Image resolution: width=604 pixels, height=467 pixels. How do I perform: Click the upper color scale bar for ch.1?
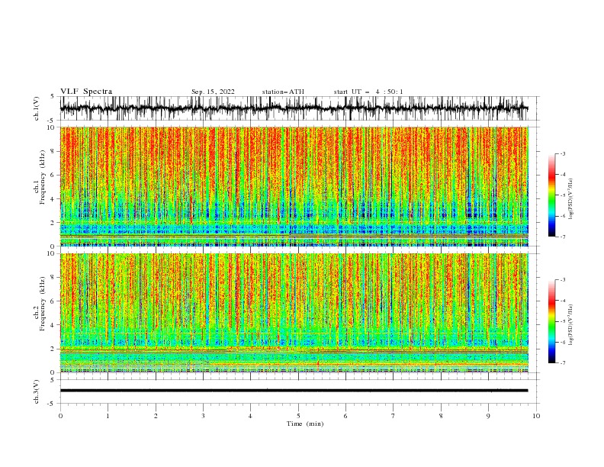[x=552, y=195]
